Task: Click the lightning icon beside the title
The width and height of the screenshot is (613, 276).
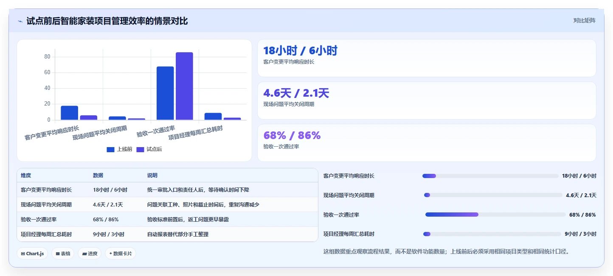Action: pos(20,21)
